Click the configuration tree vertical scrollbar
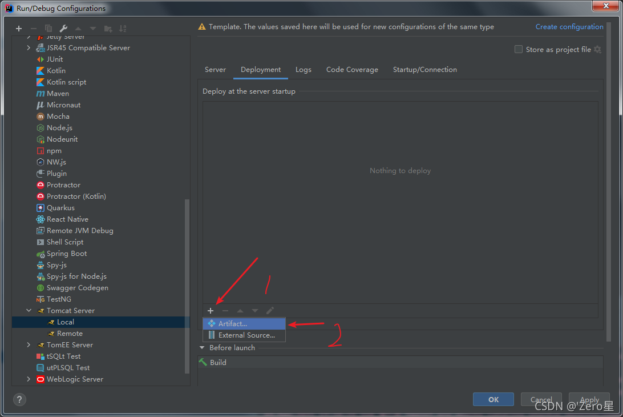623x417 pixels. click(x=187, y=286)
